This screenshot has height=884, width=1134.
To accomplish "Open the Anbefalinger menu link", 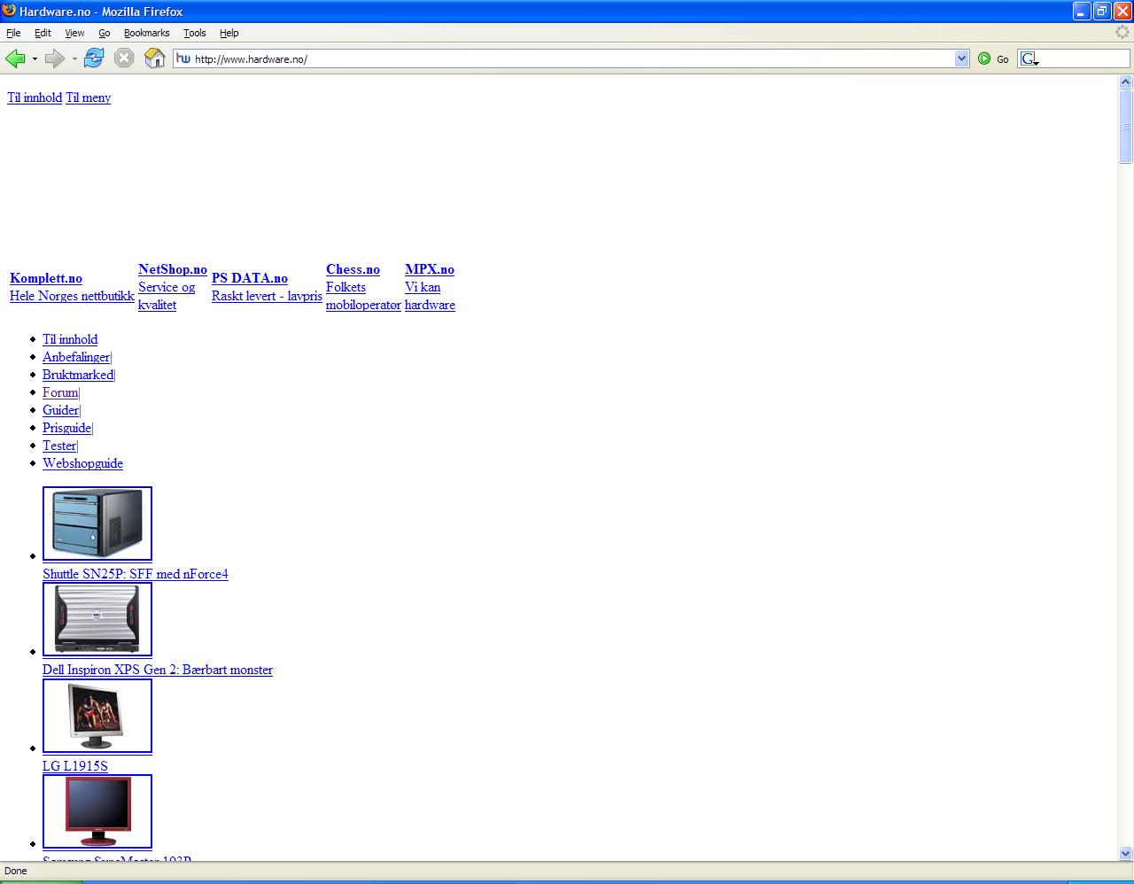I will 76,357.
